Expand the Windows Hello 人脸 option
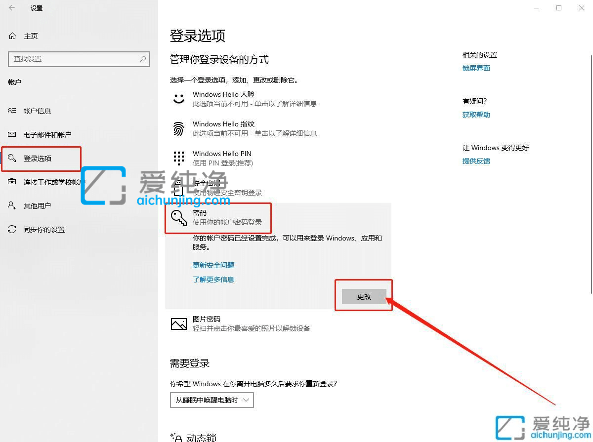Screen dimensions: 593x442 point(278,99)
